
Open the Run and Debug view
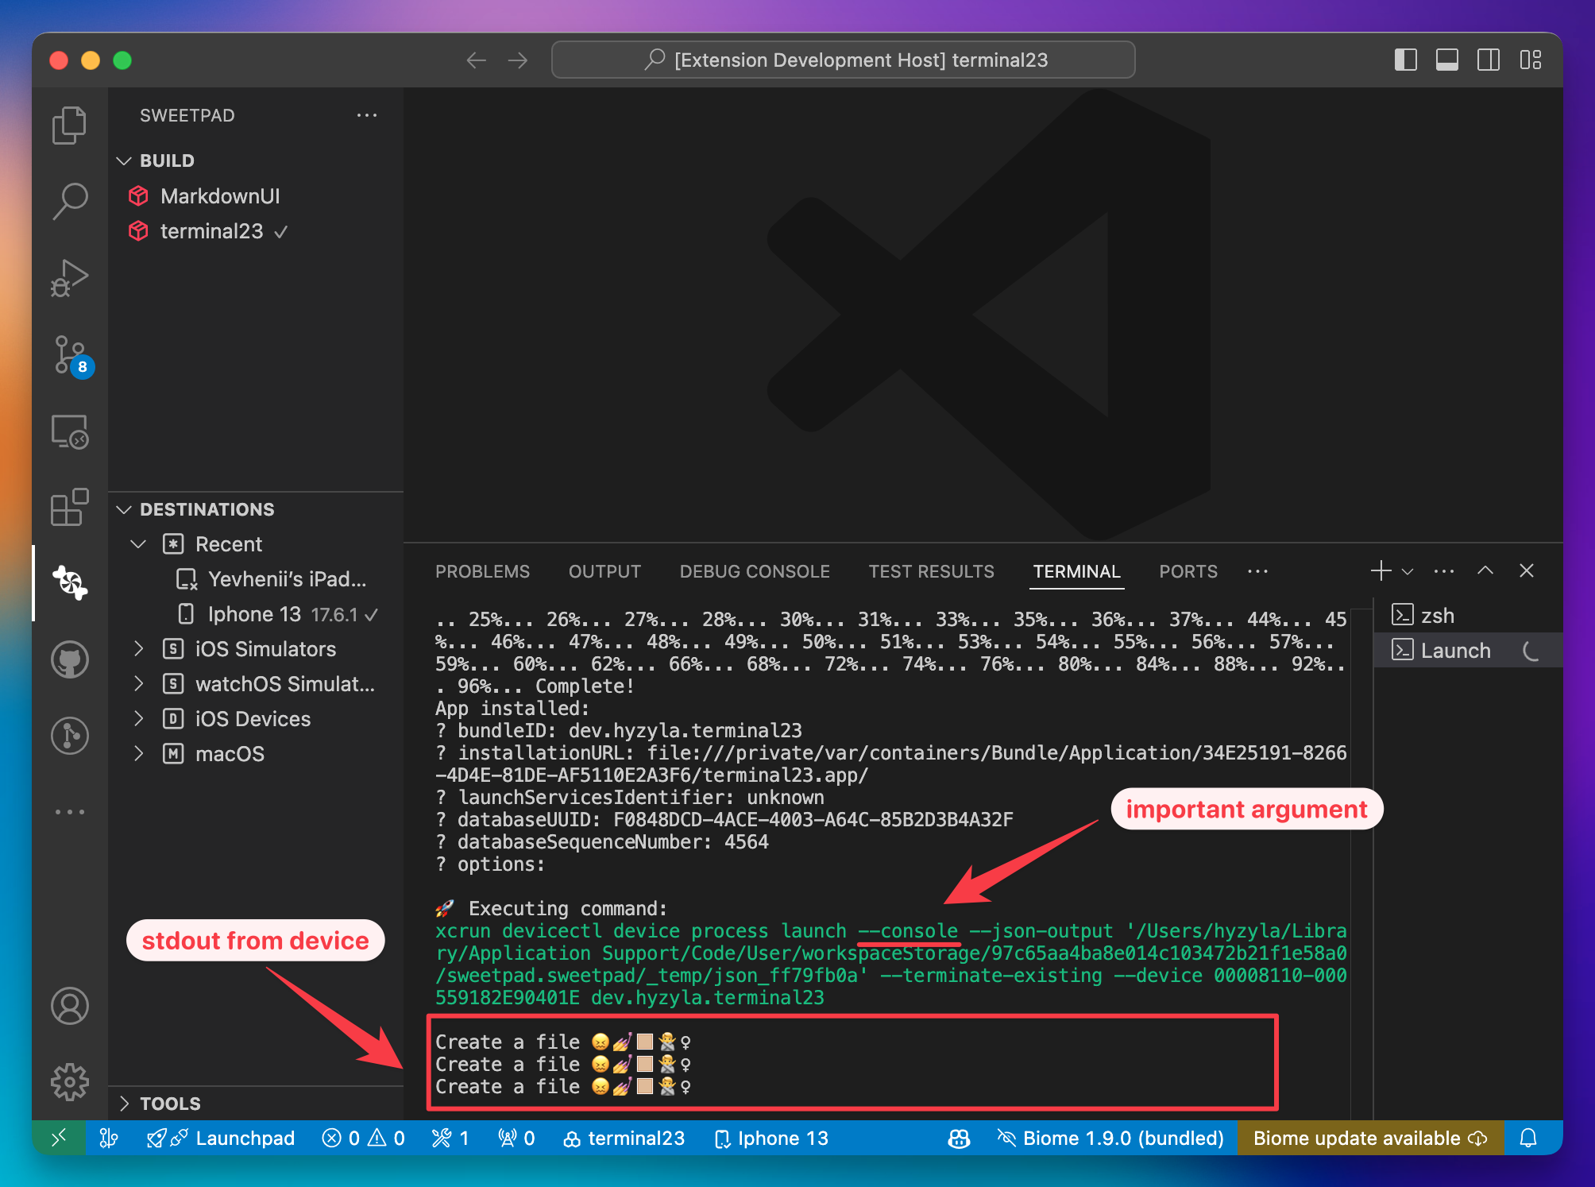pos(69,277)
